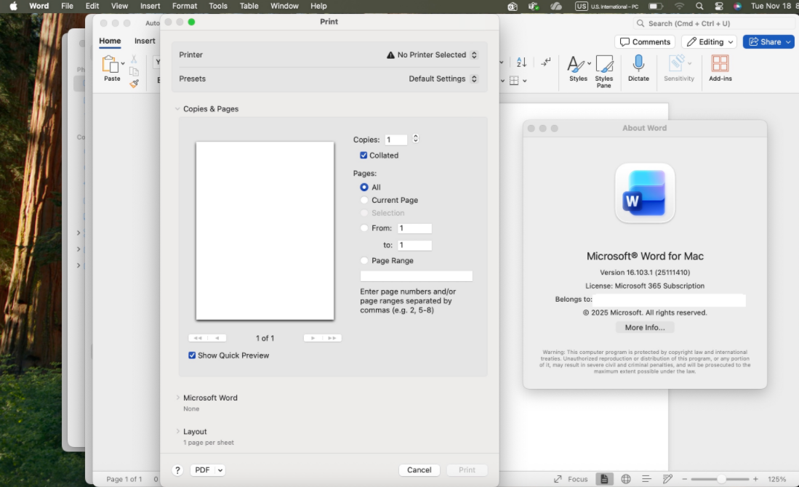Select the Current Page radio button
799x487 pixels.
point(364,200)
